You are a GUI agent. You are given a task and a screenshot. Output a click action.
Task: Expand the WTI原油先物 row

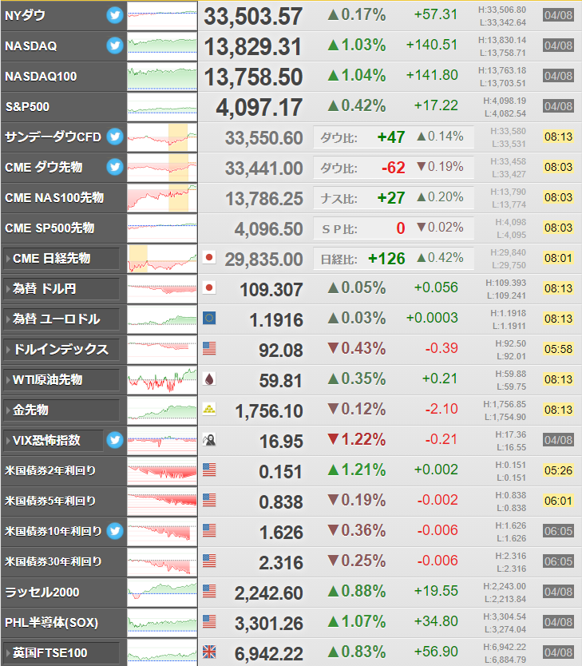pyautogui.click(x=61, y=380)
